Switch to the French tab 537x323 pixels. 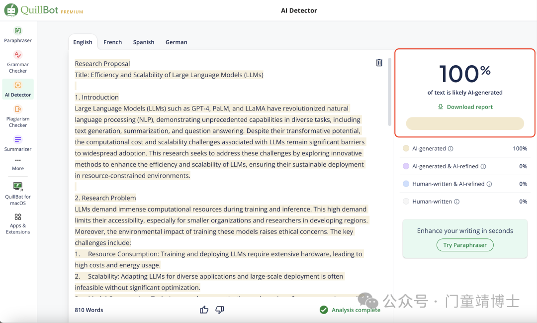[113, 42]
